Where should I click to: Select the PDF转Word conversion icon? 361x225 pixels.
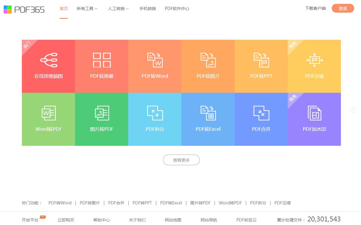click(x=155, y=60)
